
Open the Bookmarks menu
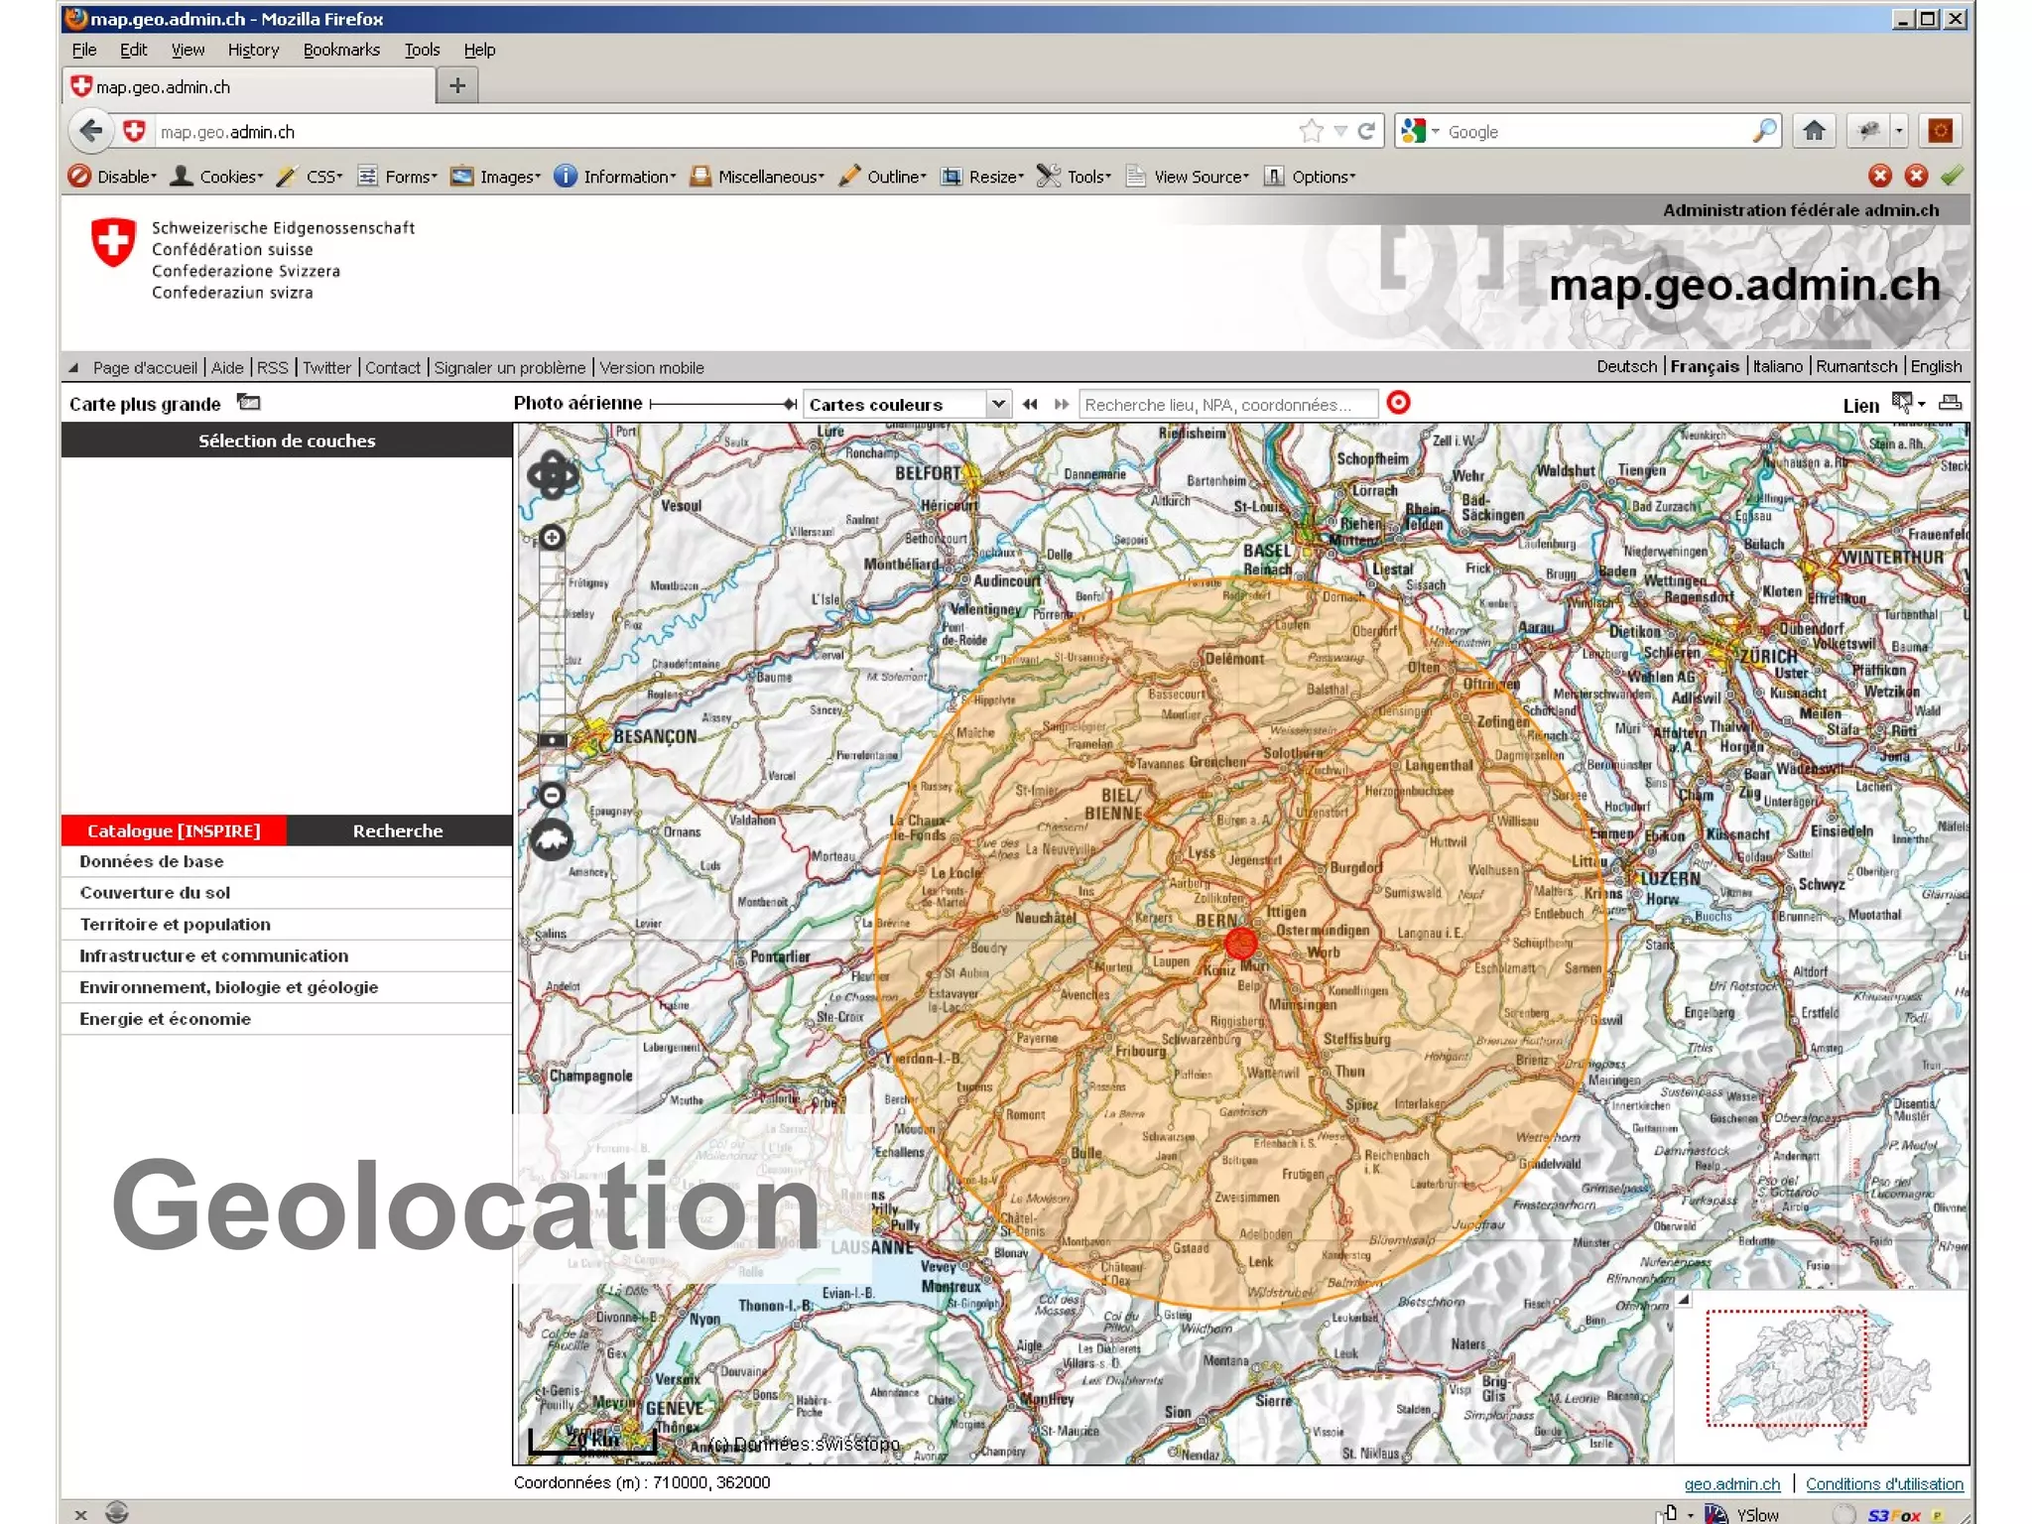pos(341,50)
